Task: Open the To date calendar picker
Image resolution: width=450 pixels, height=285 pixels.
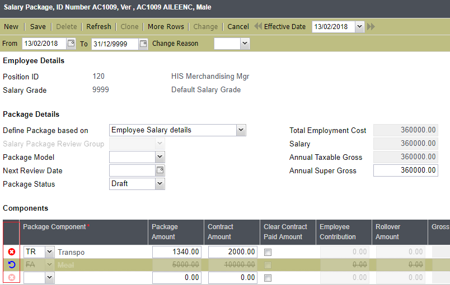Action: pyautogui.click(x=143, y=44)
